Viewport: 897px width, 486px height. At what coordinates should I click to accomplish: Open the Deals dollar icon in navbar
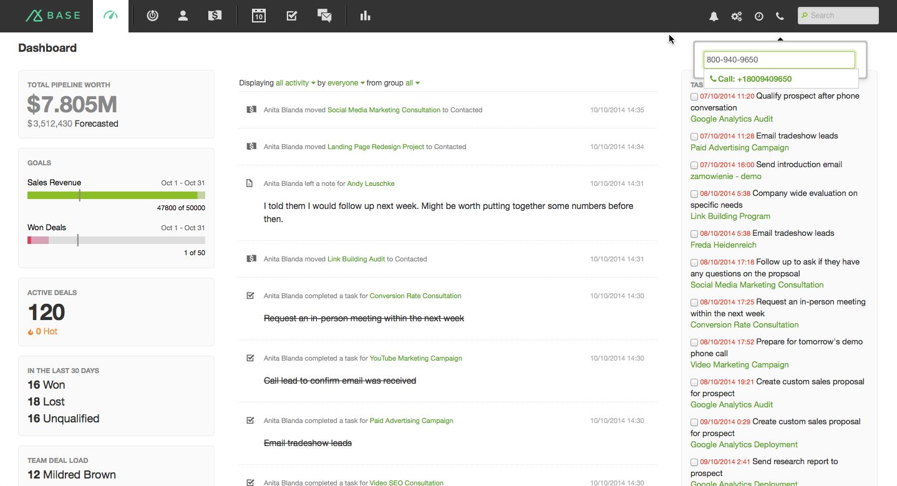click(215, 16)
